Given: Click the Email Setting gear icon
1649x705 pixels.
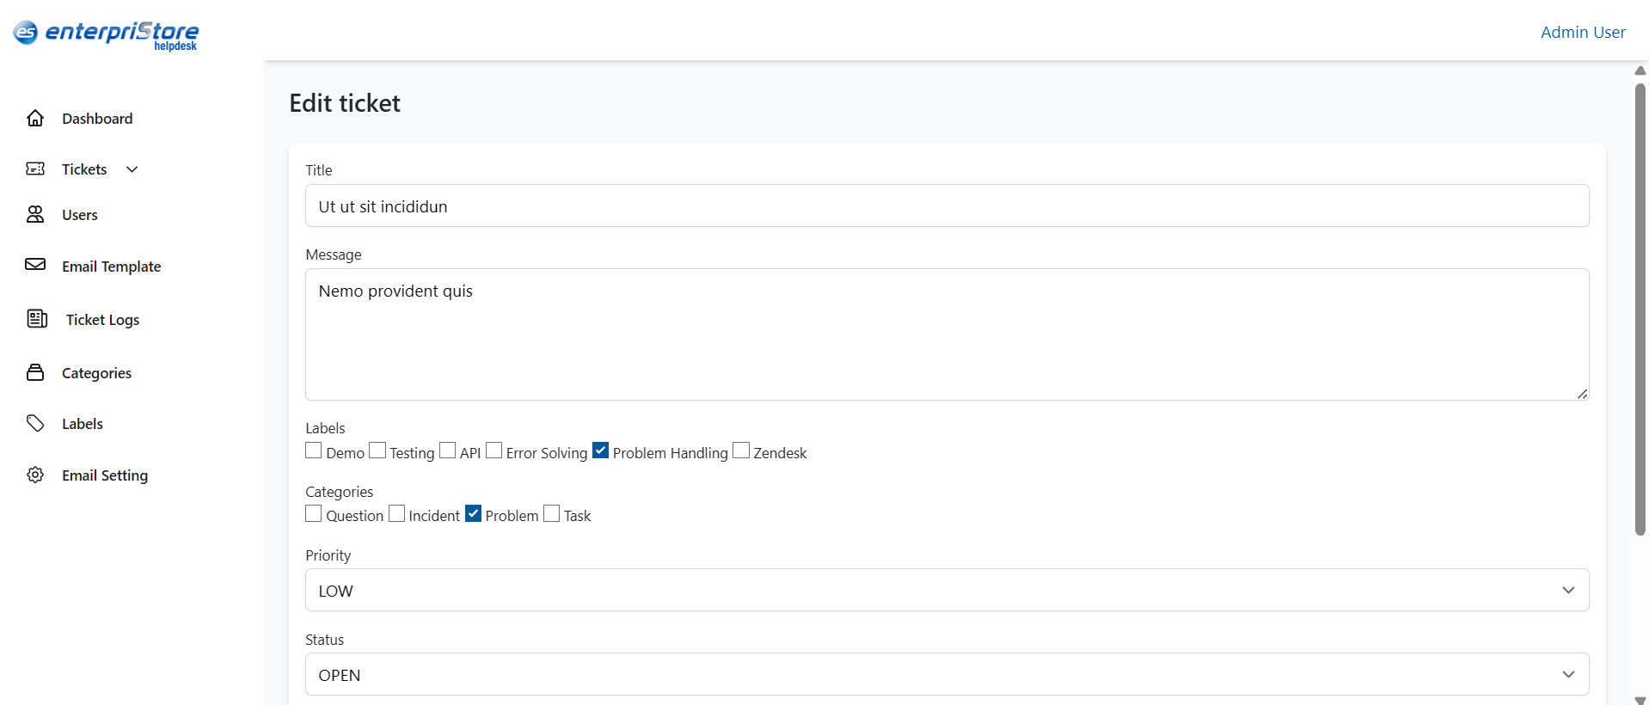Looking at the screenshot, I should click(x=35, y=475).
